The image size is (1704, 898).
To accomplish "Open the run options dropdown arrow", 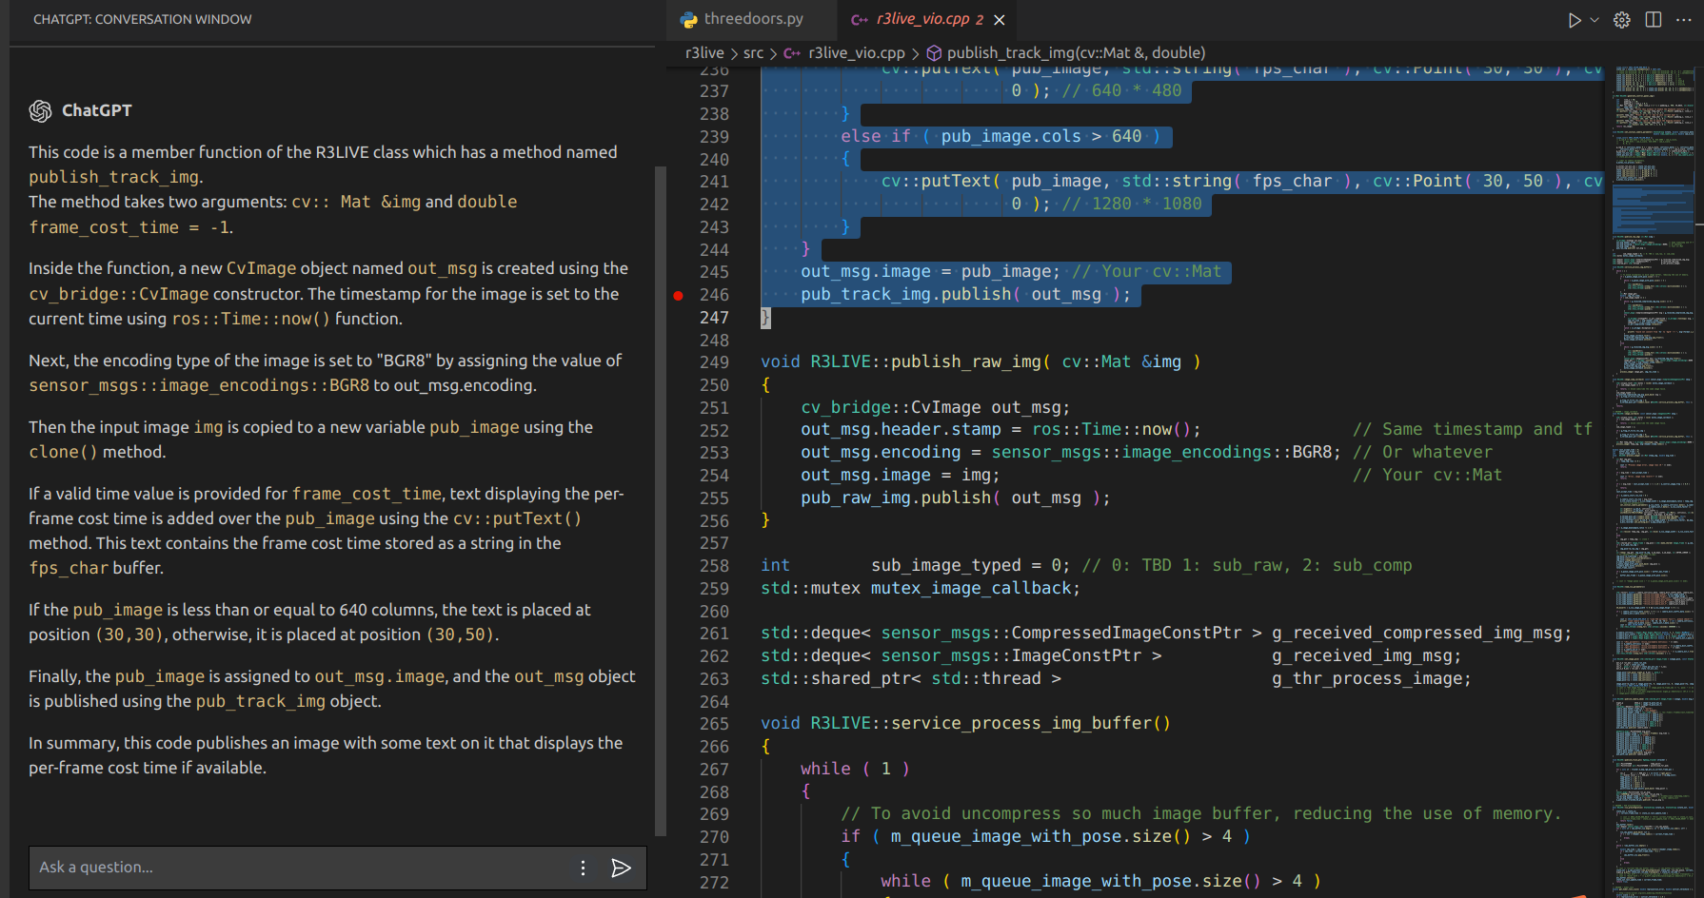I will tap(1595, 20).
